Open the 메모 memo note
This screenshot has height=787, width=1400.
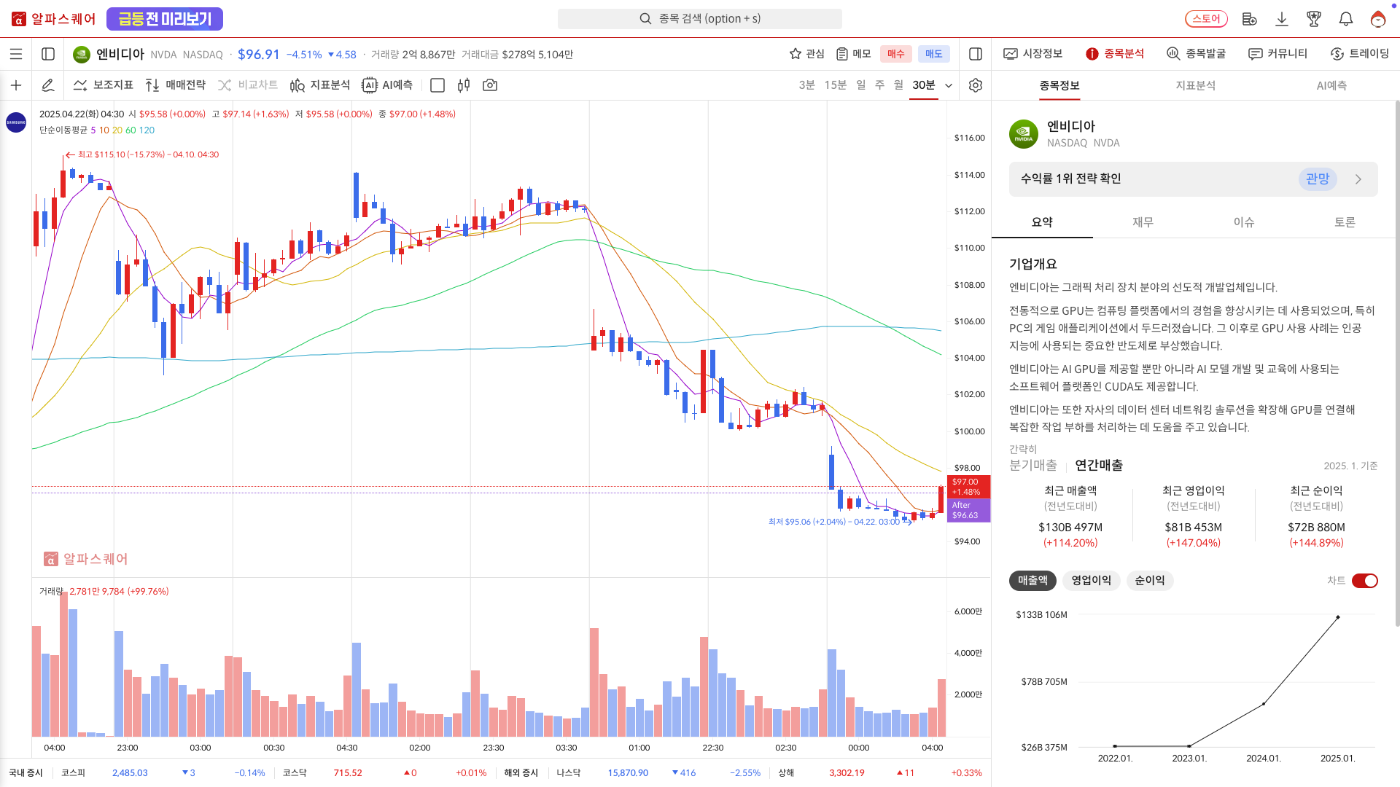854,54
